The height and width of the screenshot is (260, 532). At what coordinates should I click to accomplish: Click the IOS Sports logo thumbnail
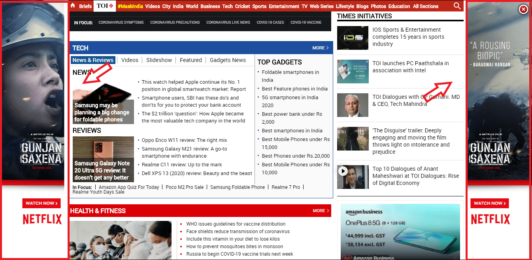[353, 38]
